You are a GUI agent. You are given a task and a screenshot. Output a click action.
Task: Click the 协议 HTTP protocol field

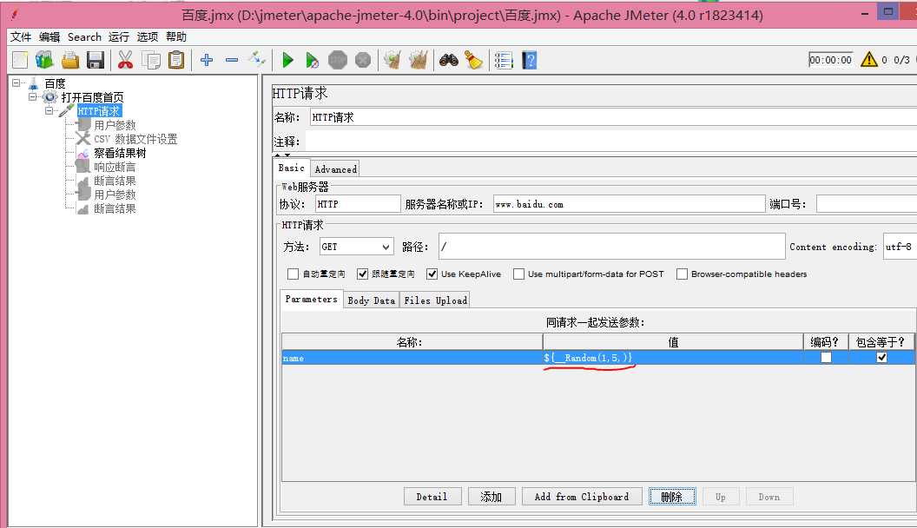(x=358, y=204)
